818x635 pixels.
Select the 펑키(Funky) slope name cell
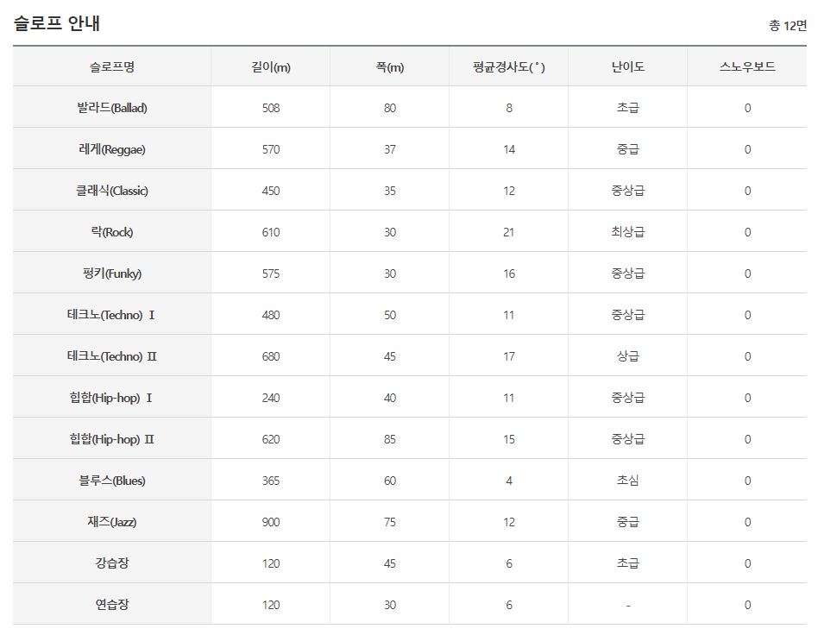point(111,273)
